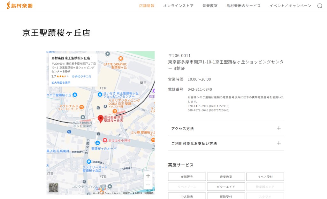Click the 地図データ ©2025 attribution text
Image resolution: width=327 pixels, height=199 pixels.
(133, 193)
